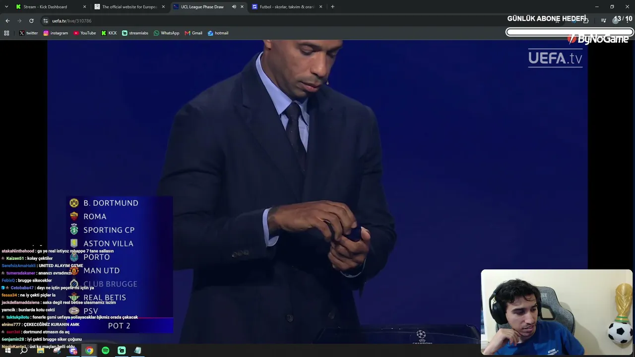This screenshot has height=357, width=635.
Task: Click the Sporting CP club crest
Action: tap(74, 230)
